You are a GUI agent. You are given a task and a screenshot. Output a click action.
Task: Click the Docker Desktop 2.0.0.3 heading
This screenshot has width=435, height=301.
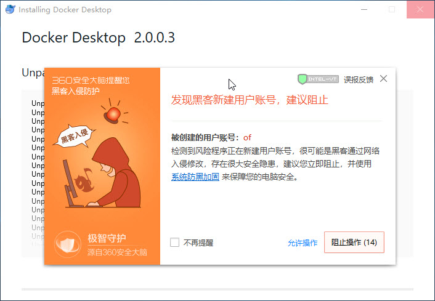(98, 38)
